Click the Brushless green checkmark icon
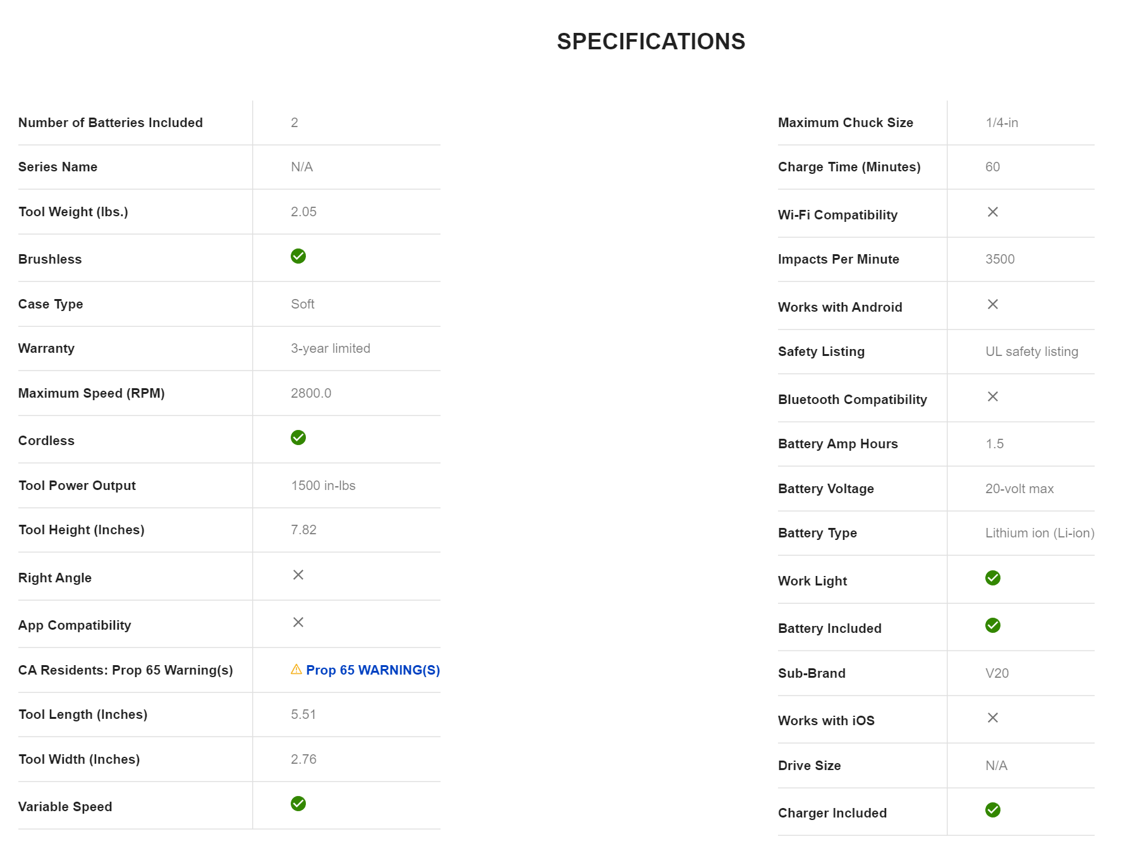 [x=298, y=256]
